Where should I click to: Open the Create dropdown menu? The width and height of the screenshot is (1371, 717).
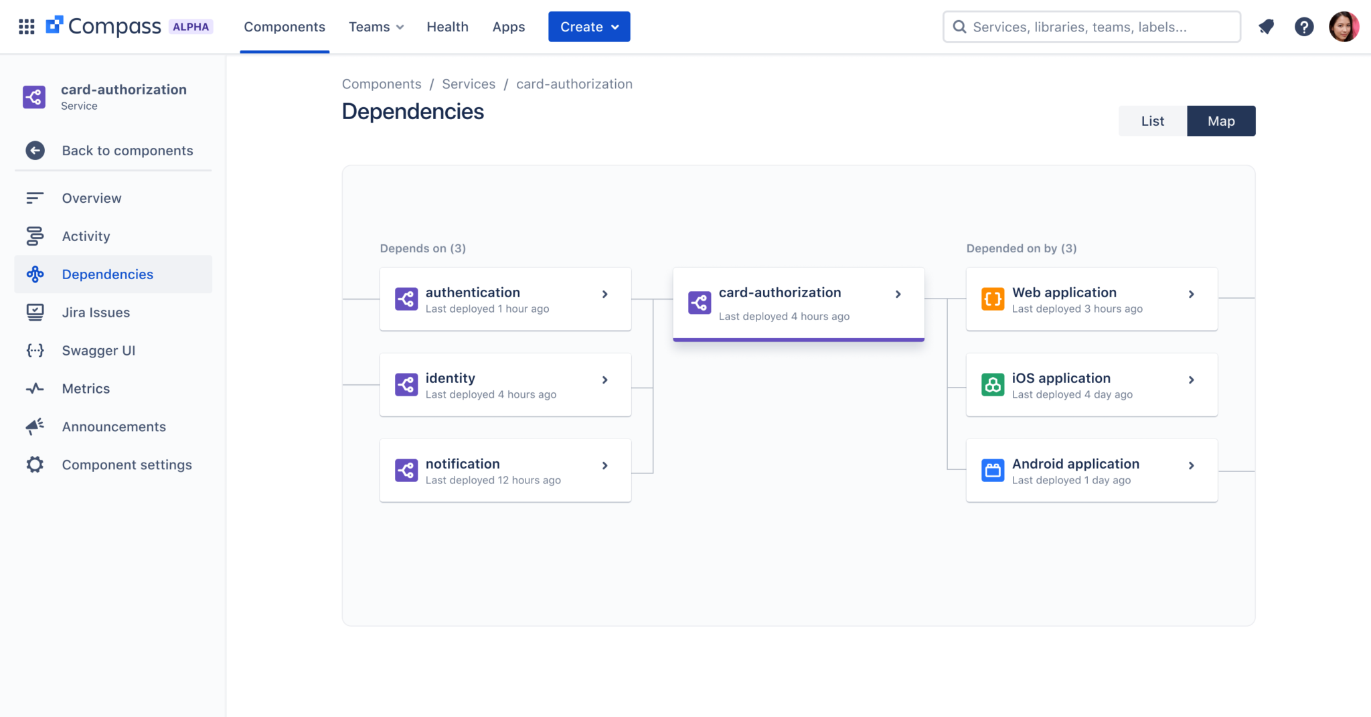pos(588,27)
